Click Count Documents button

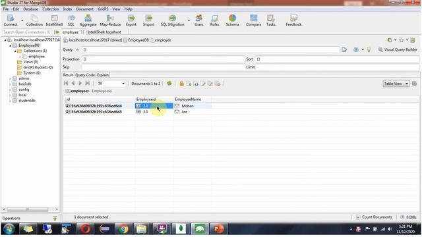point(374,217)
